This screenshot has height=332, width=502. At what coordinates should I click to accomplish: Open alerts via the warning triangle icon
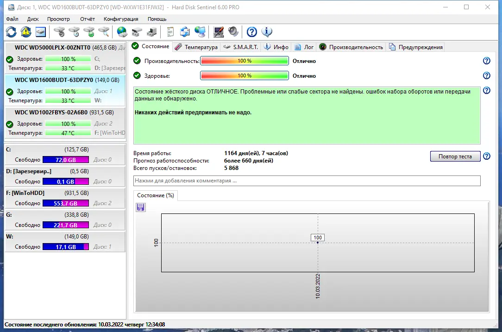(x=26, y=31)
